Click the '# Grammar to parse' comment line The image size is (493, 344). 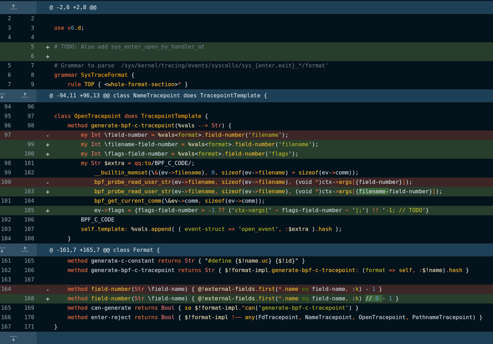(x=191, y=66)
